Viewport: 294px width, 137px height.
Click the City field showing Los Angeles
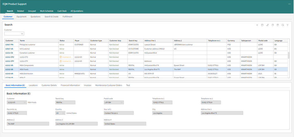click(163, 113)
